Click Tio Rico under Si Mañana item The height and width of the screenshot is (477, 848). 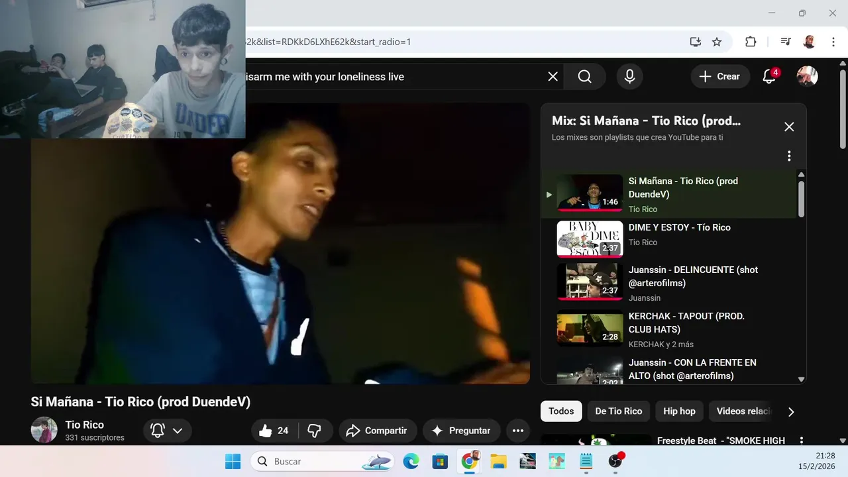(643, 209)
